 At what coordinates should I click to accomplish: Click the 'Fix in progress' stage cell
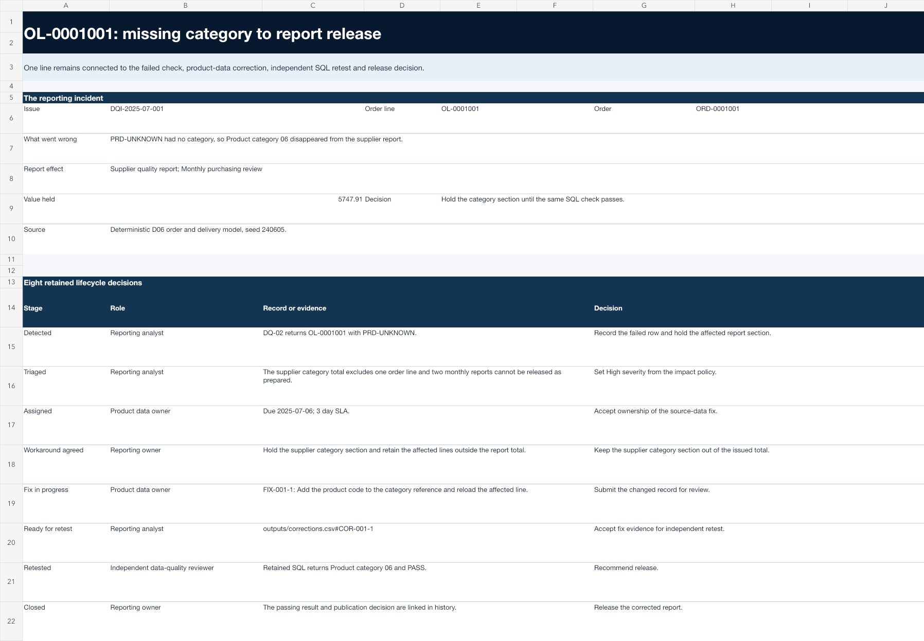click(x=46, y=490)
